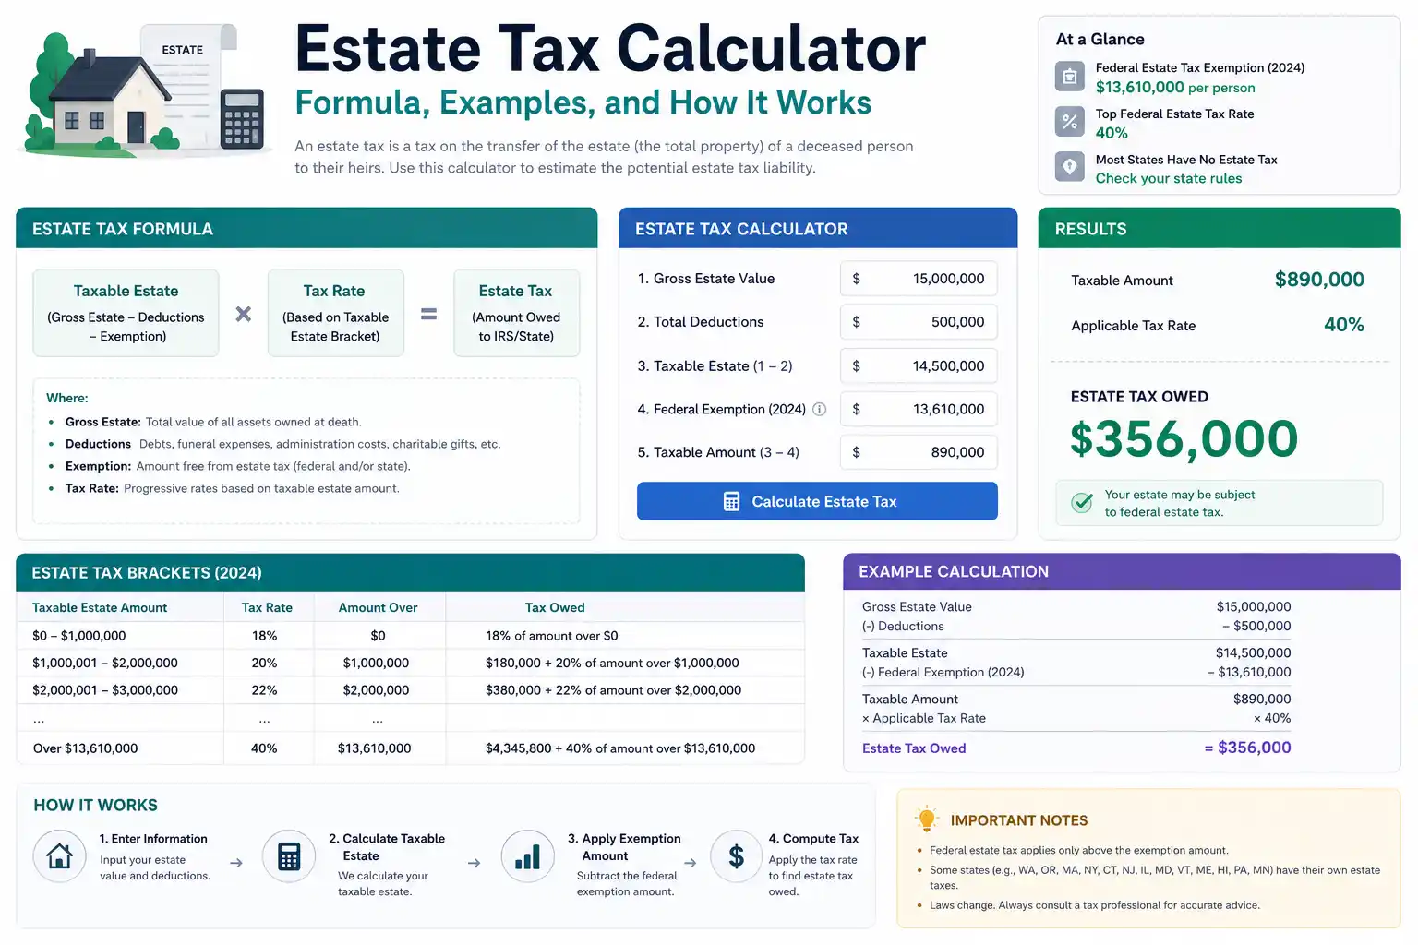Screen dimensions: 1418x945
Task: Click the arrow after Calculate Taxable Estate step
Action: coord(474,863)
